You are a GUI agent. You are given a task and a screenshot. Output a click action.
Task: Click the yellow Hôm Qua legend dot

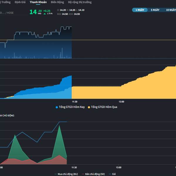89,107
